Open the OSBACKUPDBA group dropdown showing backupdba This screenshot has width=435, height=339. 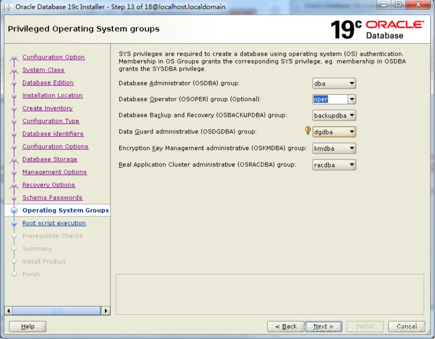click(334, 115)
